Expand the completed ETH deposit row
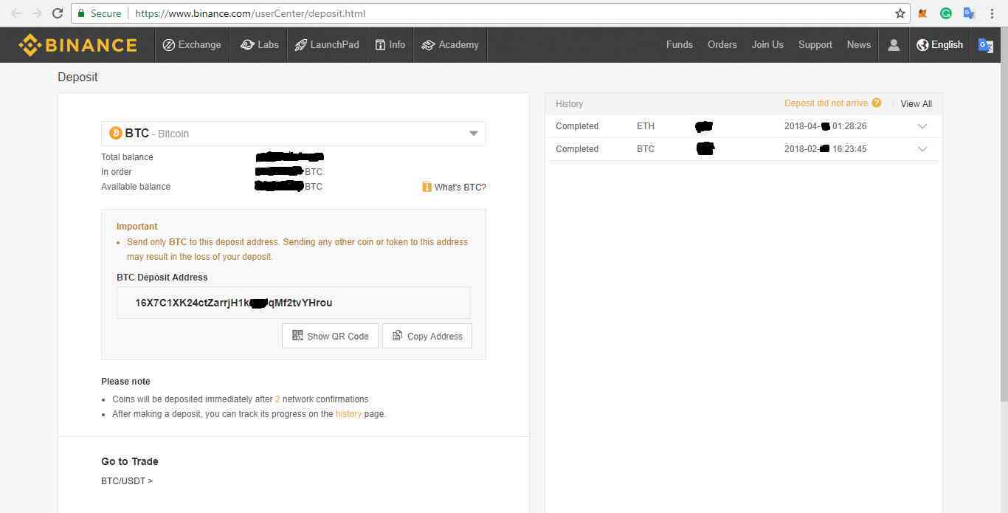 (x=922, y=126)
